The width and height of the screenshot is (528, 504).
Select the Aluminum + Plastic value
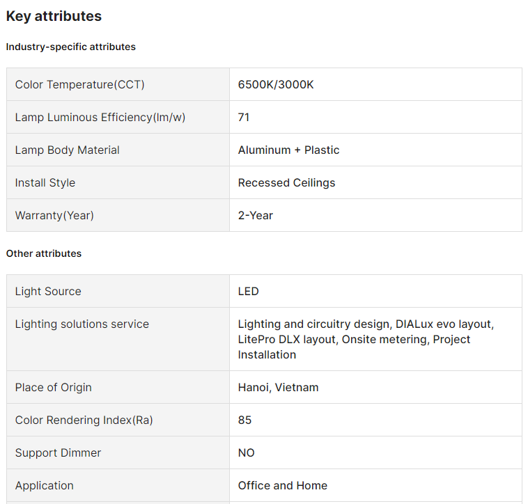[289, 150]
